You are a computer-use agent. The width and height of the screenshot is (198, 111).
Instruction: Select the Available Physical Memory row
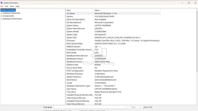[x=113, y=101]
